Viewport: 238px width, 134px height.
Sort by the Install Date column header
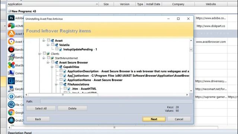tap(153, 4)
